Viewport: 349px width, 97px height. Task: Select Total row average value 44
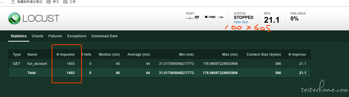tap(148, 73)
